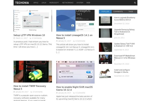This screenshot has width=151, height=101.
Task: Open the Linux menu item
Action: click(x=44, y=3)
